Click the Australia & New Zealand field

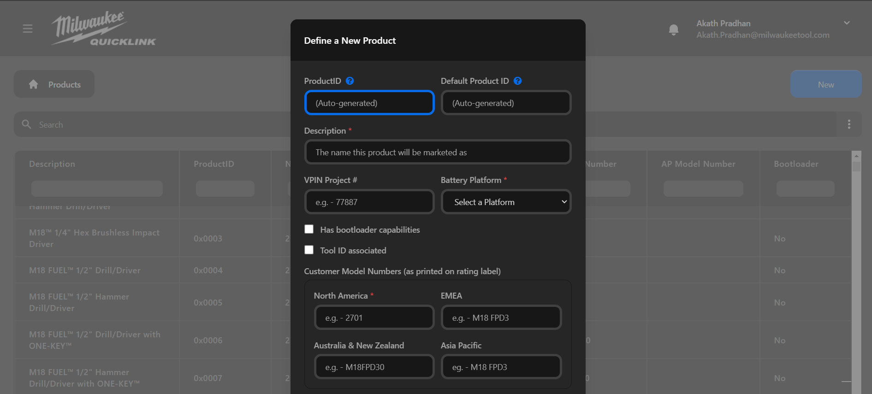[374, 367]
